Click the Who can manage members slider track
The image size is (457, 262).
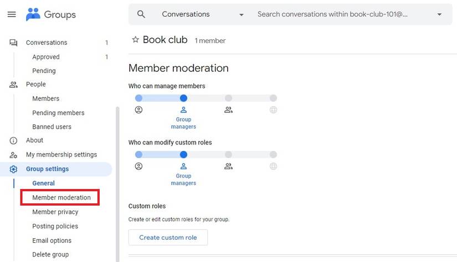(206, 98)
